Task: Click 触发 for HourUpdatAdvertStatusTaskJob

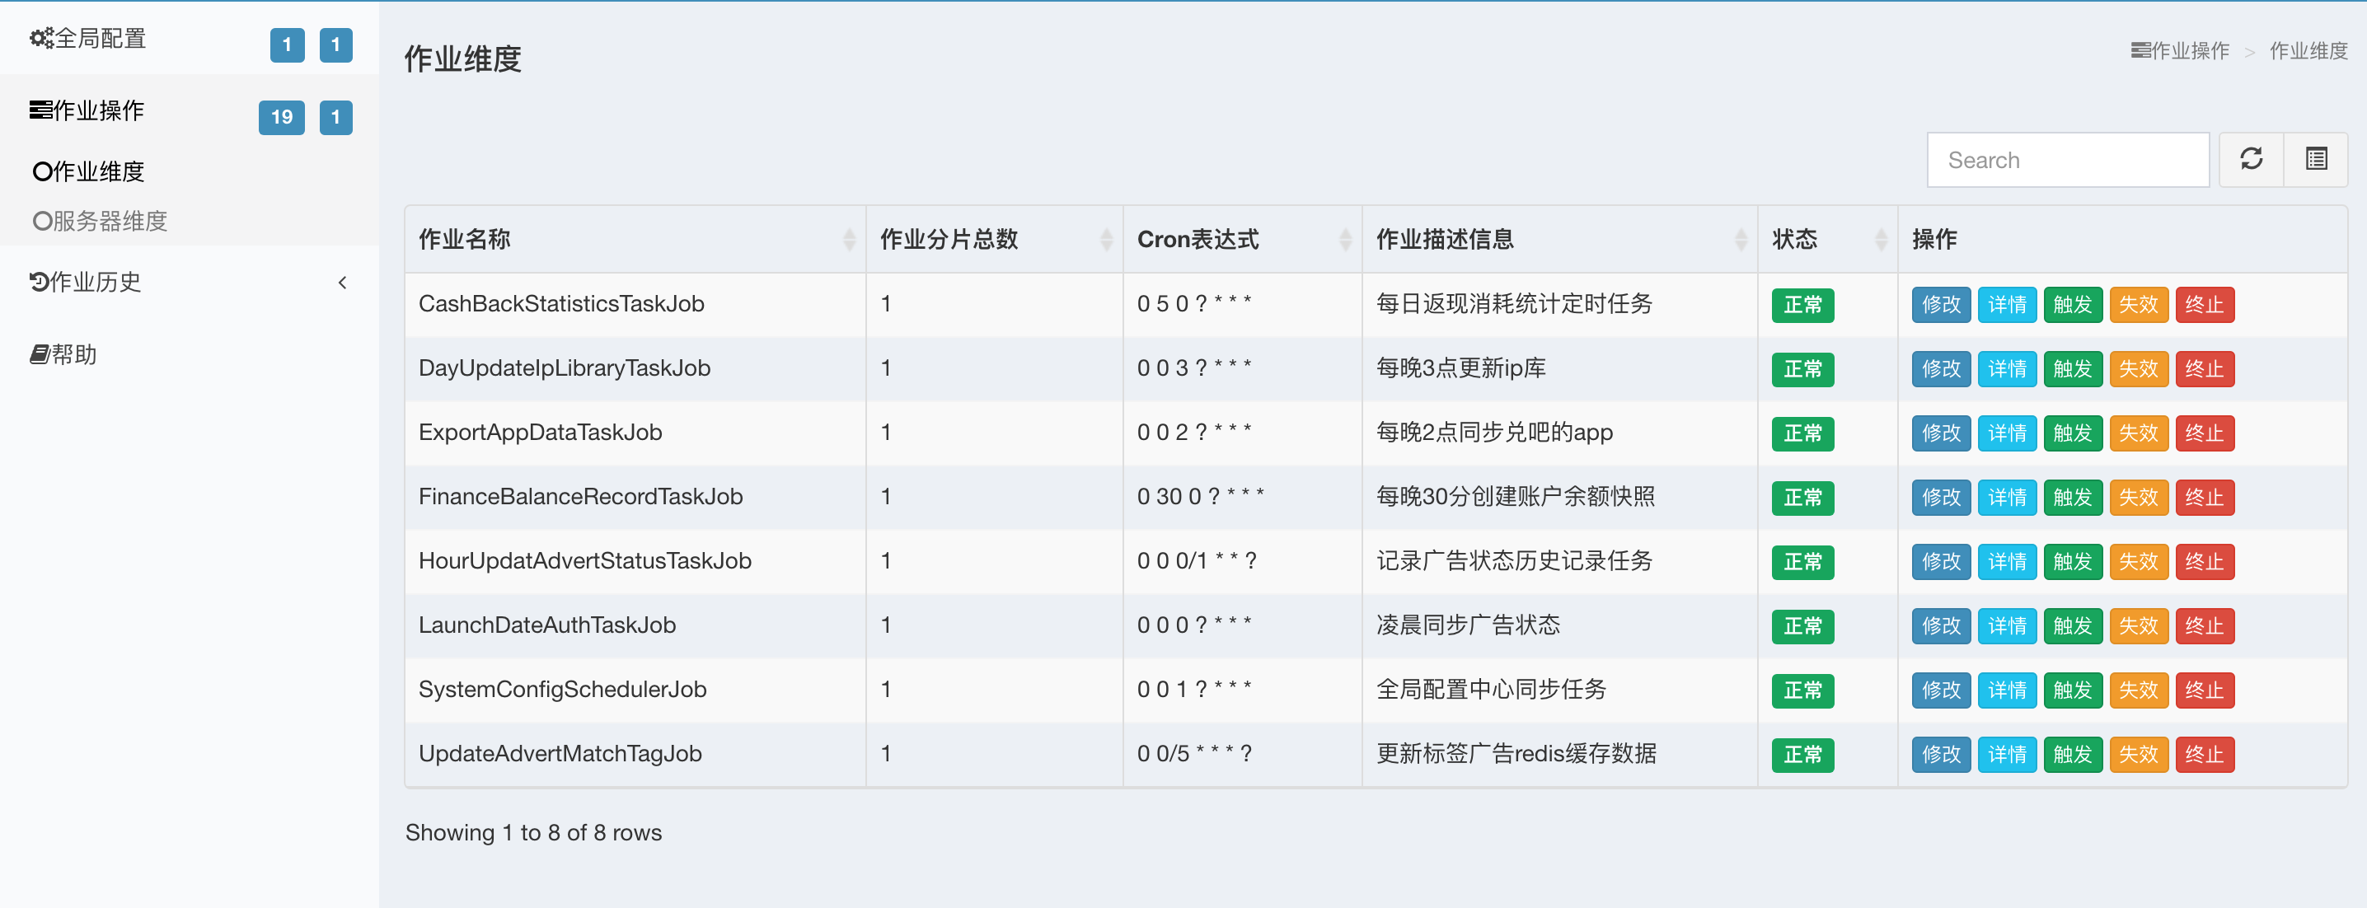Action: tap(2072, 562)
